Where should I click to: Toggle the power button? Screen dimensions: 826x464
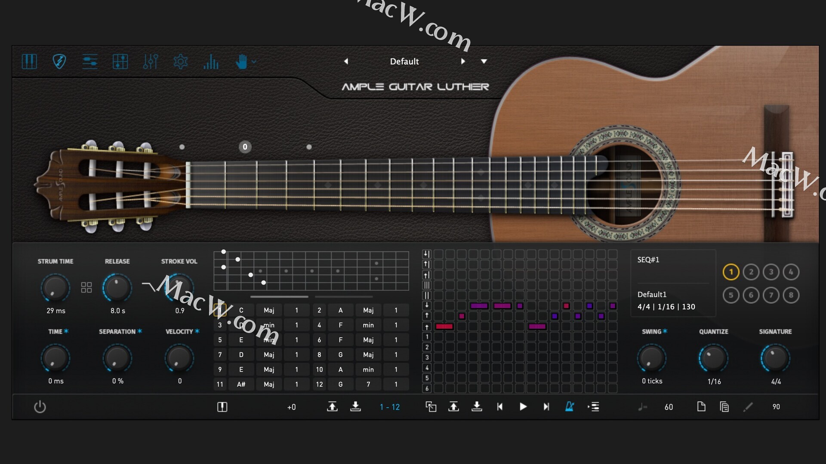coord(40,406)
